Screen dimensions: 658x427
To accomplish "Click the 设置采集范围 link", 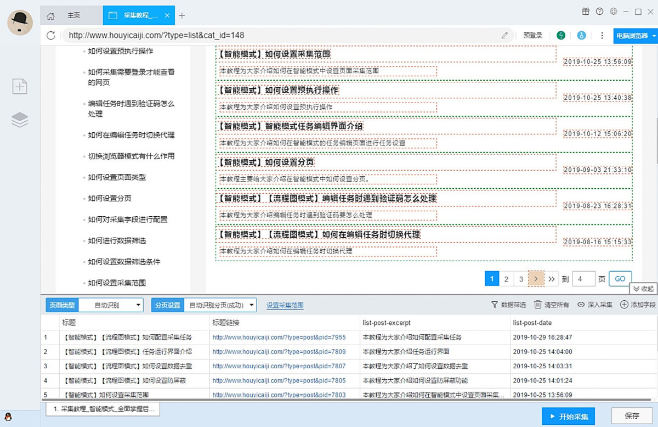I will coord(285,305).
